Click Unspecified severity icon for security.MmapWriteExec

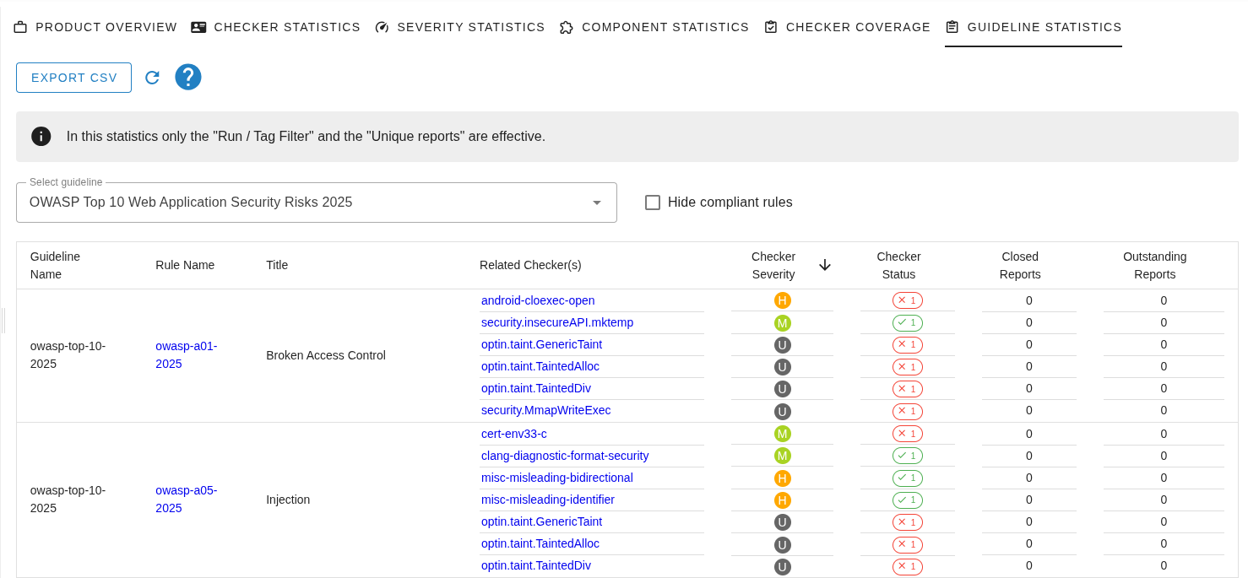(x=783, y=411)
